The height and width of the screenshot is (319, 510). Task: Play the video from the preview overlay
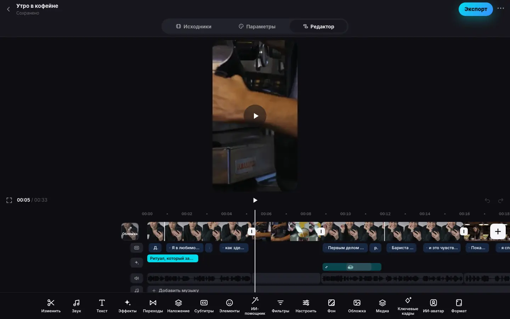[255, 116]
